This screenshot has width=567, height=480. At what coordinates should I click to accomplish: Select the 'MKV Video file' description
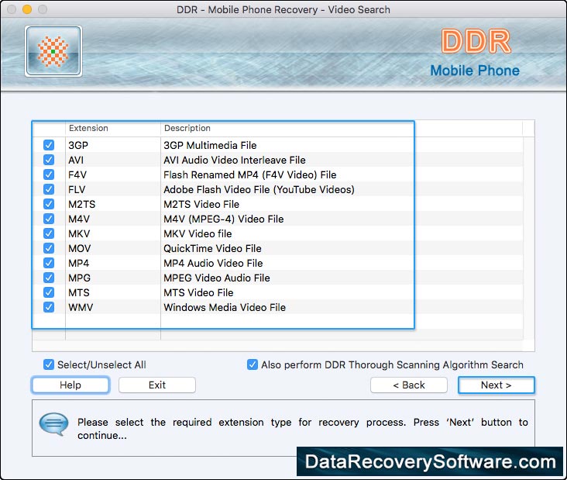point(198,233)
